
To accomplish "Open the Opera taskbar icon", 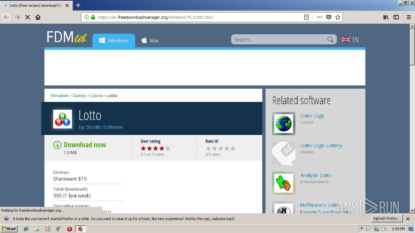I will (69, 229).
